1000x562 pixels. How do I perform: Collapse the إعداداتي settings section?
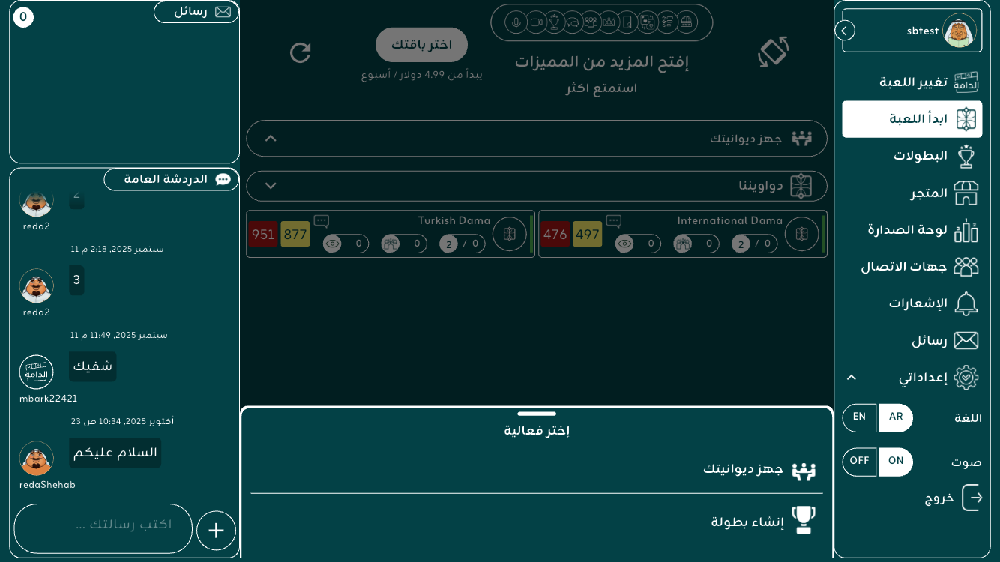click(x=852, y=378)
